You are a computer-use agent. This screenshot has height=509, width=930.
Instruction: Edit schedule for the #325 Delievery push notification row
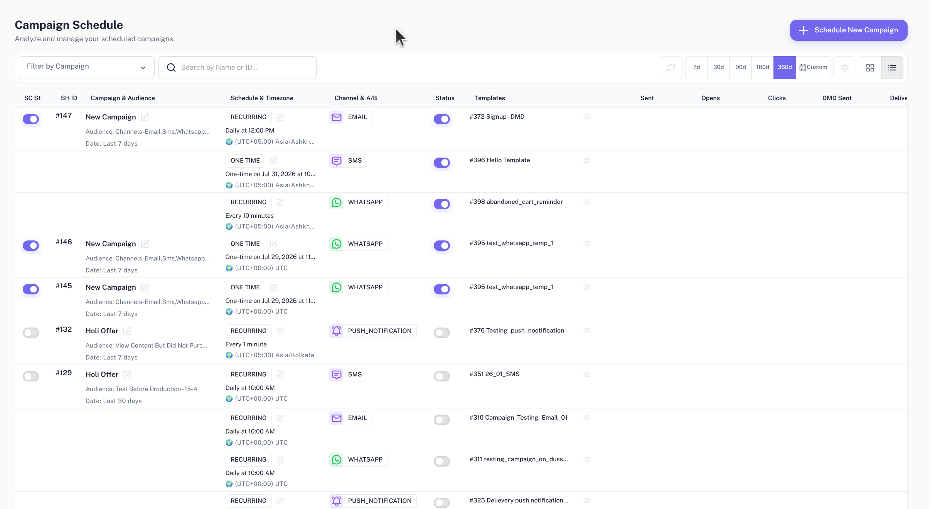click(280, 501)
